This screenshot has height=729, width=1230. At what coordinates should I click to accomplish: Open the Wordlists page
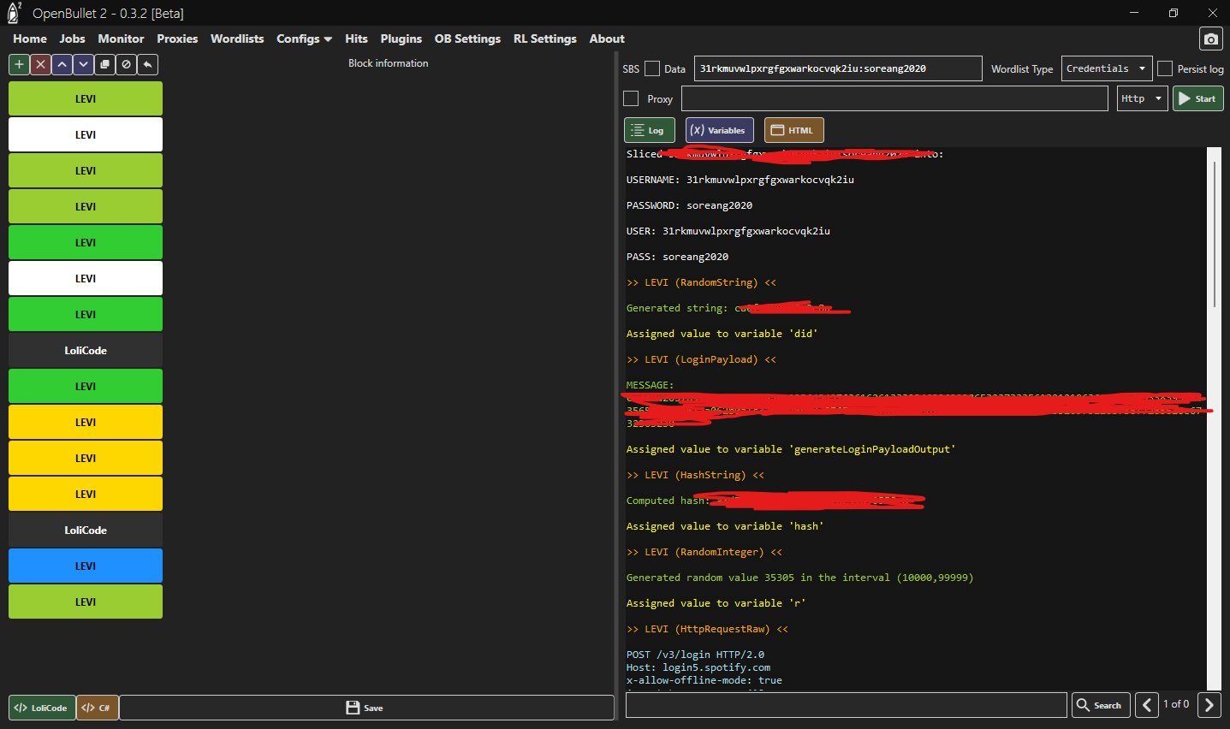click(x=237, y=39)
